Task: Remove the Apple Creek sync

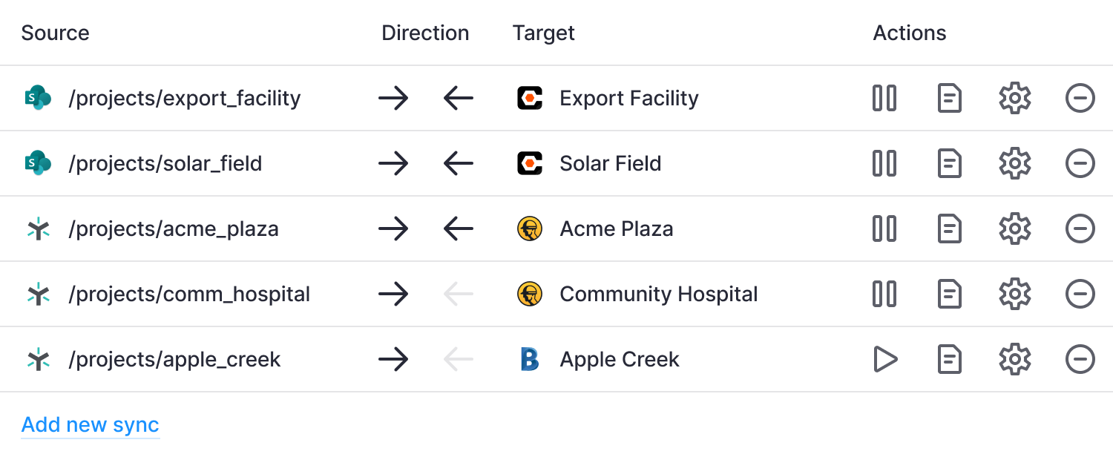Action: [x=1080, y=359]
